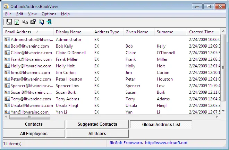Open Properties via the toolbar icon

pos(33,22)
